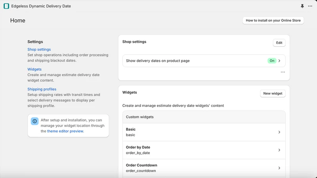This screenshot has width=317, height=178.
Task: Expand the Basic widget row chevron
Action: [x=279, y=132]
